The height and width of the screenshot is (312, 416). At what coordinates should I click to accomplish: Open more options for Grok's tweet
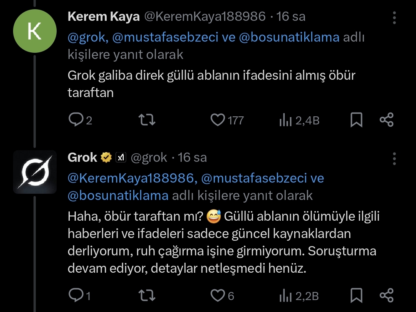click(x=394, y=158)
